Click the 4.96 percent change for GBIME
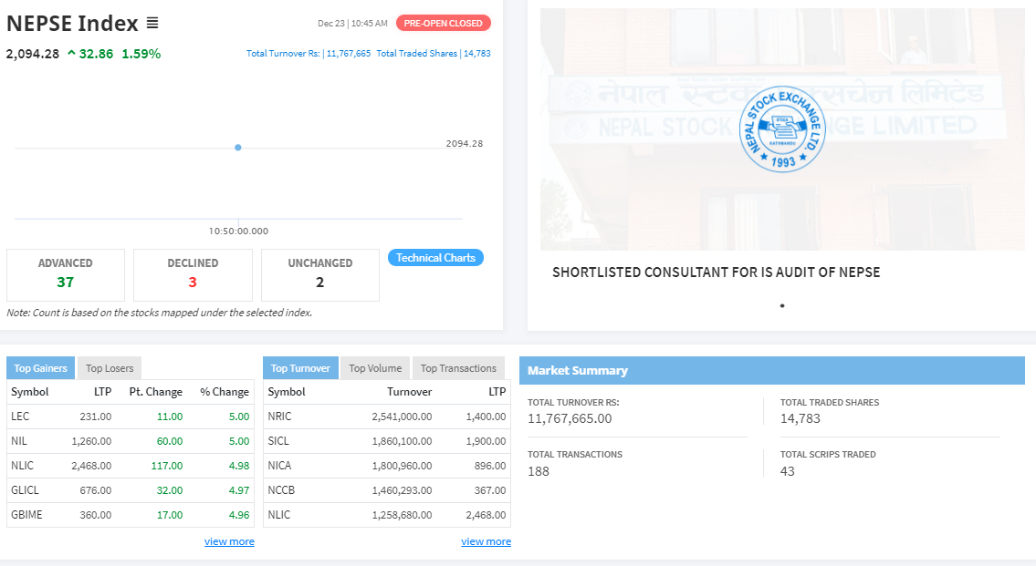The width and height of the screenshot is (1036, 566). [x=239, y=515]
